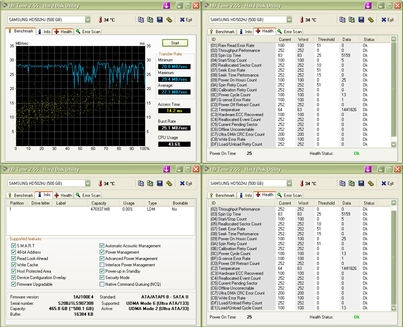
Task: Toggle Automatic Acoustic Management checkbox
Action: click(102, 246)
